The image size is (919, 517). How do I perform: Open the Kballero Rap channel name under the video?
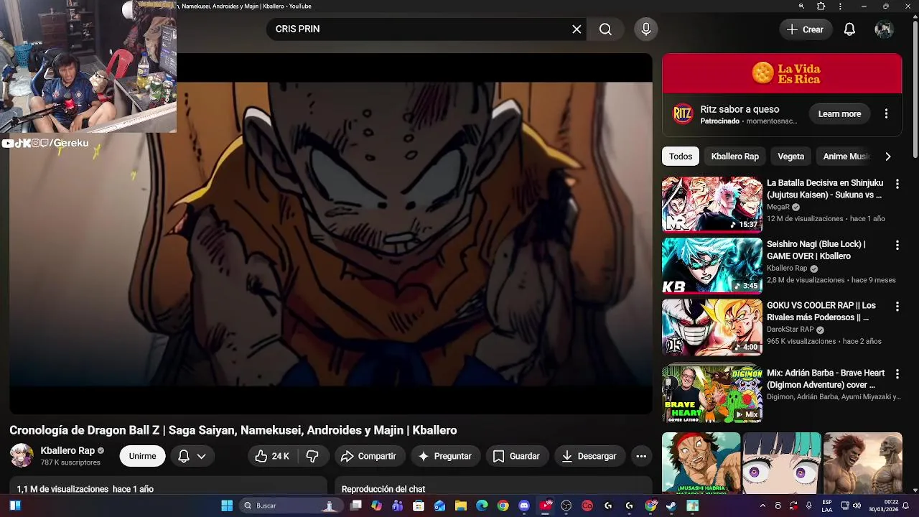pyautogui.click(x=67, y=450)
